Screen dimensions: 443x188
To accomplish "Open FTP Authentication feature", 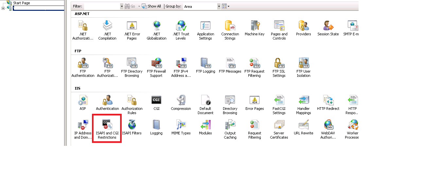I will [83, 67].
